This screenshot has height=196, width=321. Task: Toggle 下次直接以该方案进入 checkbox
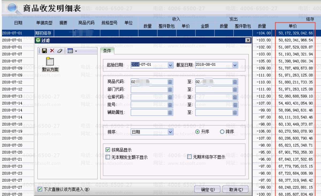pyautogui.click(x=40, y=189)
